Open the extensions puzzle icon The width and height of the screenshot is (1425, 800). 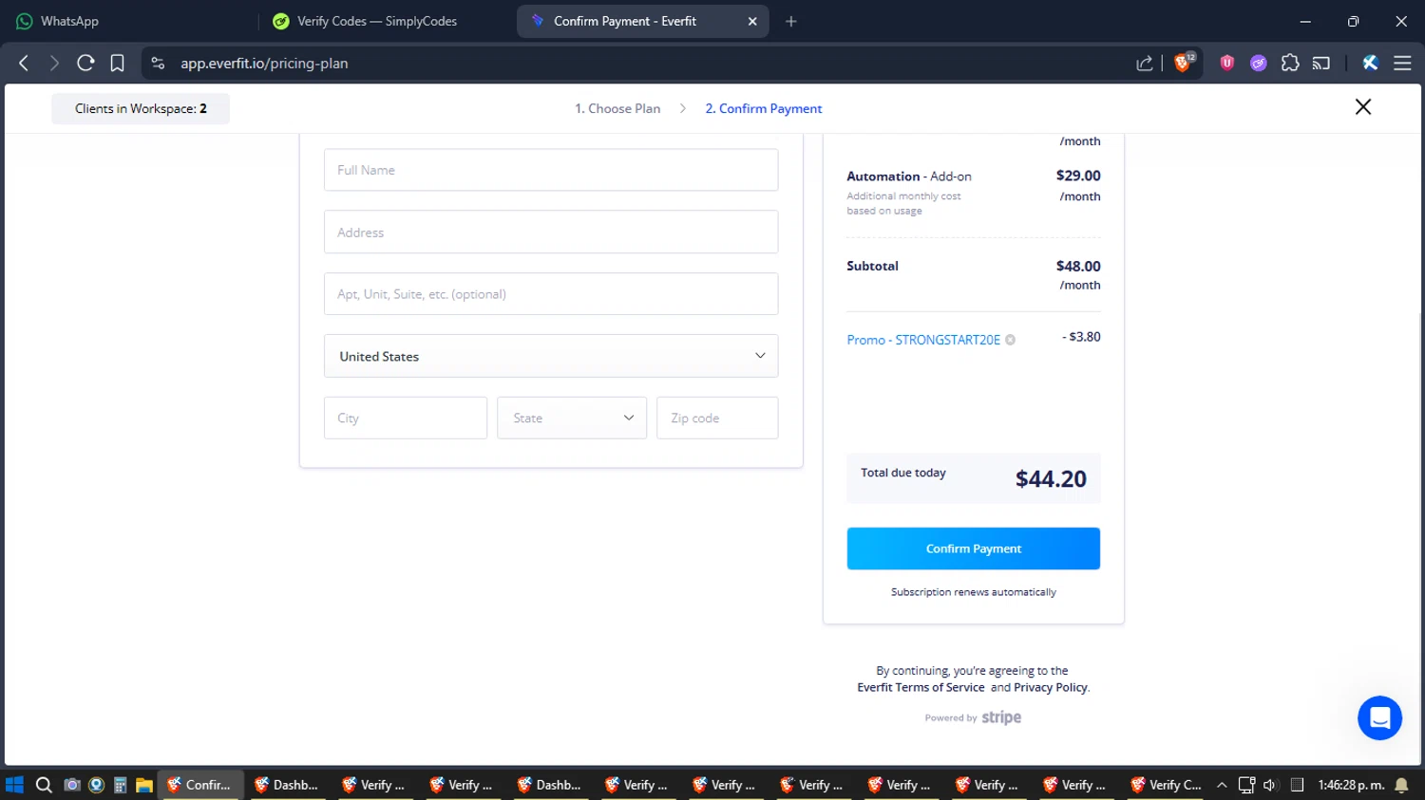pos(1290,63)
